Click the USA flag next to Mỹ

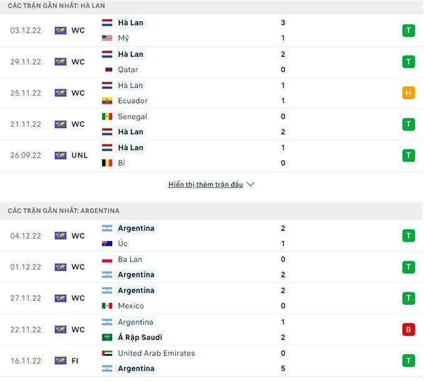(x=107, y=38)
